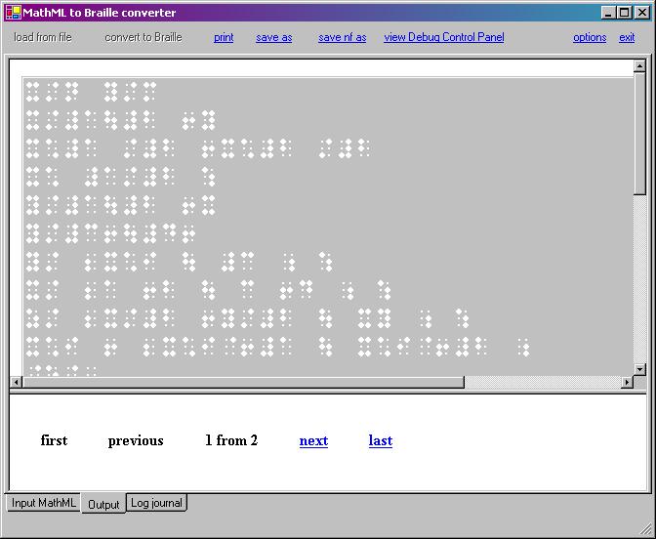Click the print link
This screenshot has width=656, height=539.
pyautogui.click(x=224, y=37)
